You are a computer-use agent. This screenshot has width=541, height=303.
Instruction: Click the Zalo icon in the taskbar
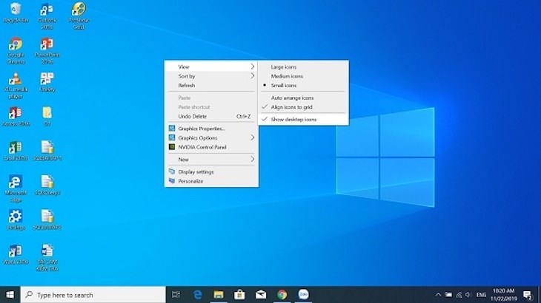point(303,294)
